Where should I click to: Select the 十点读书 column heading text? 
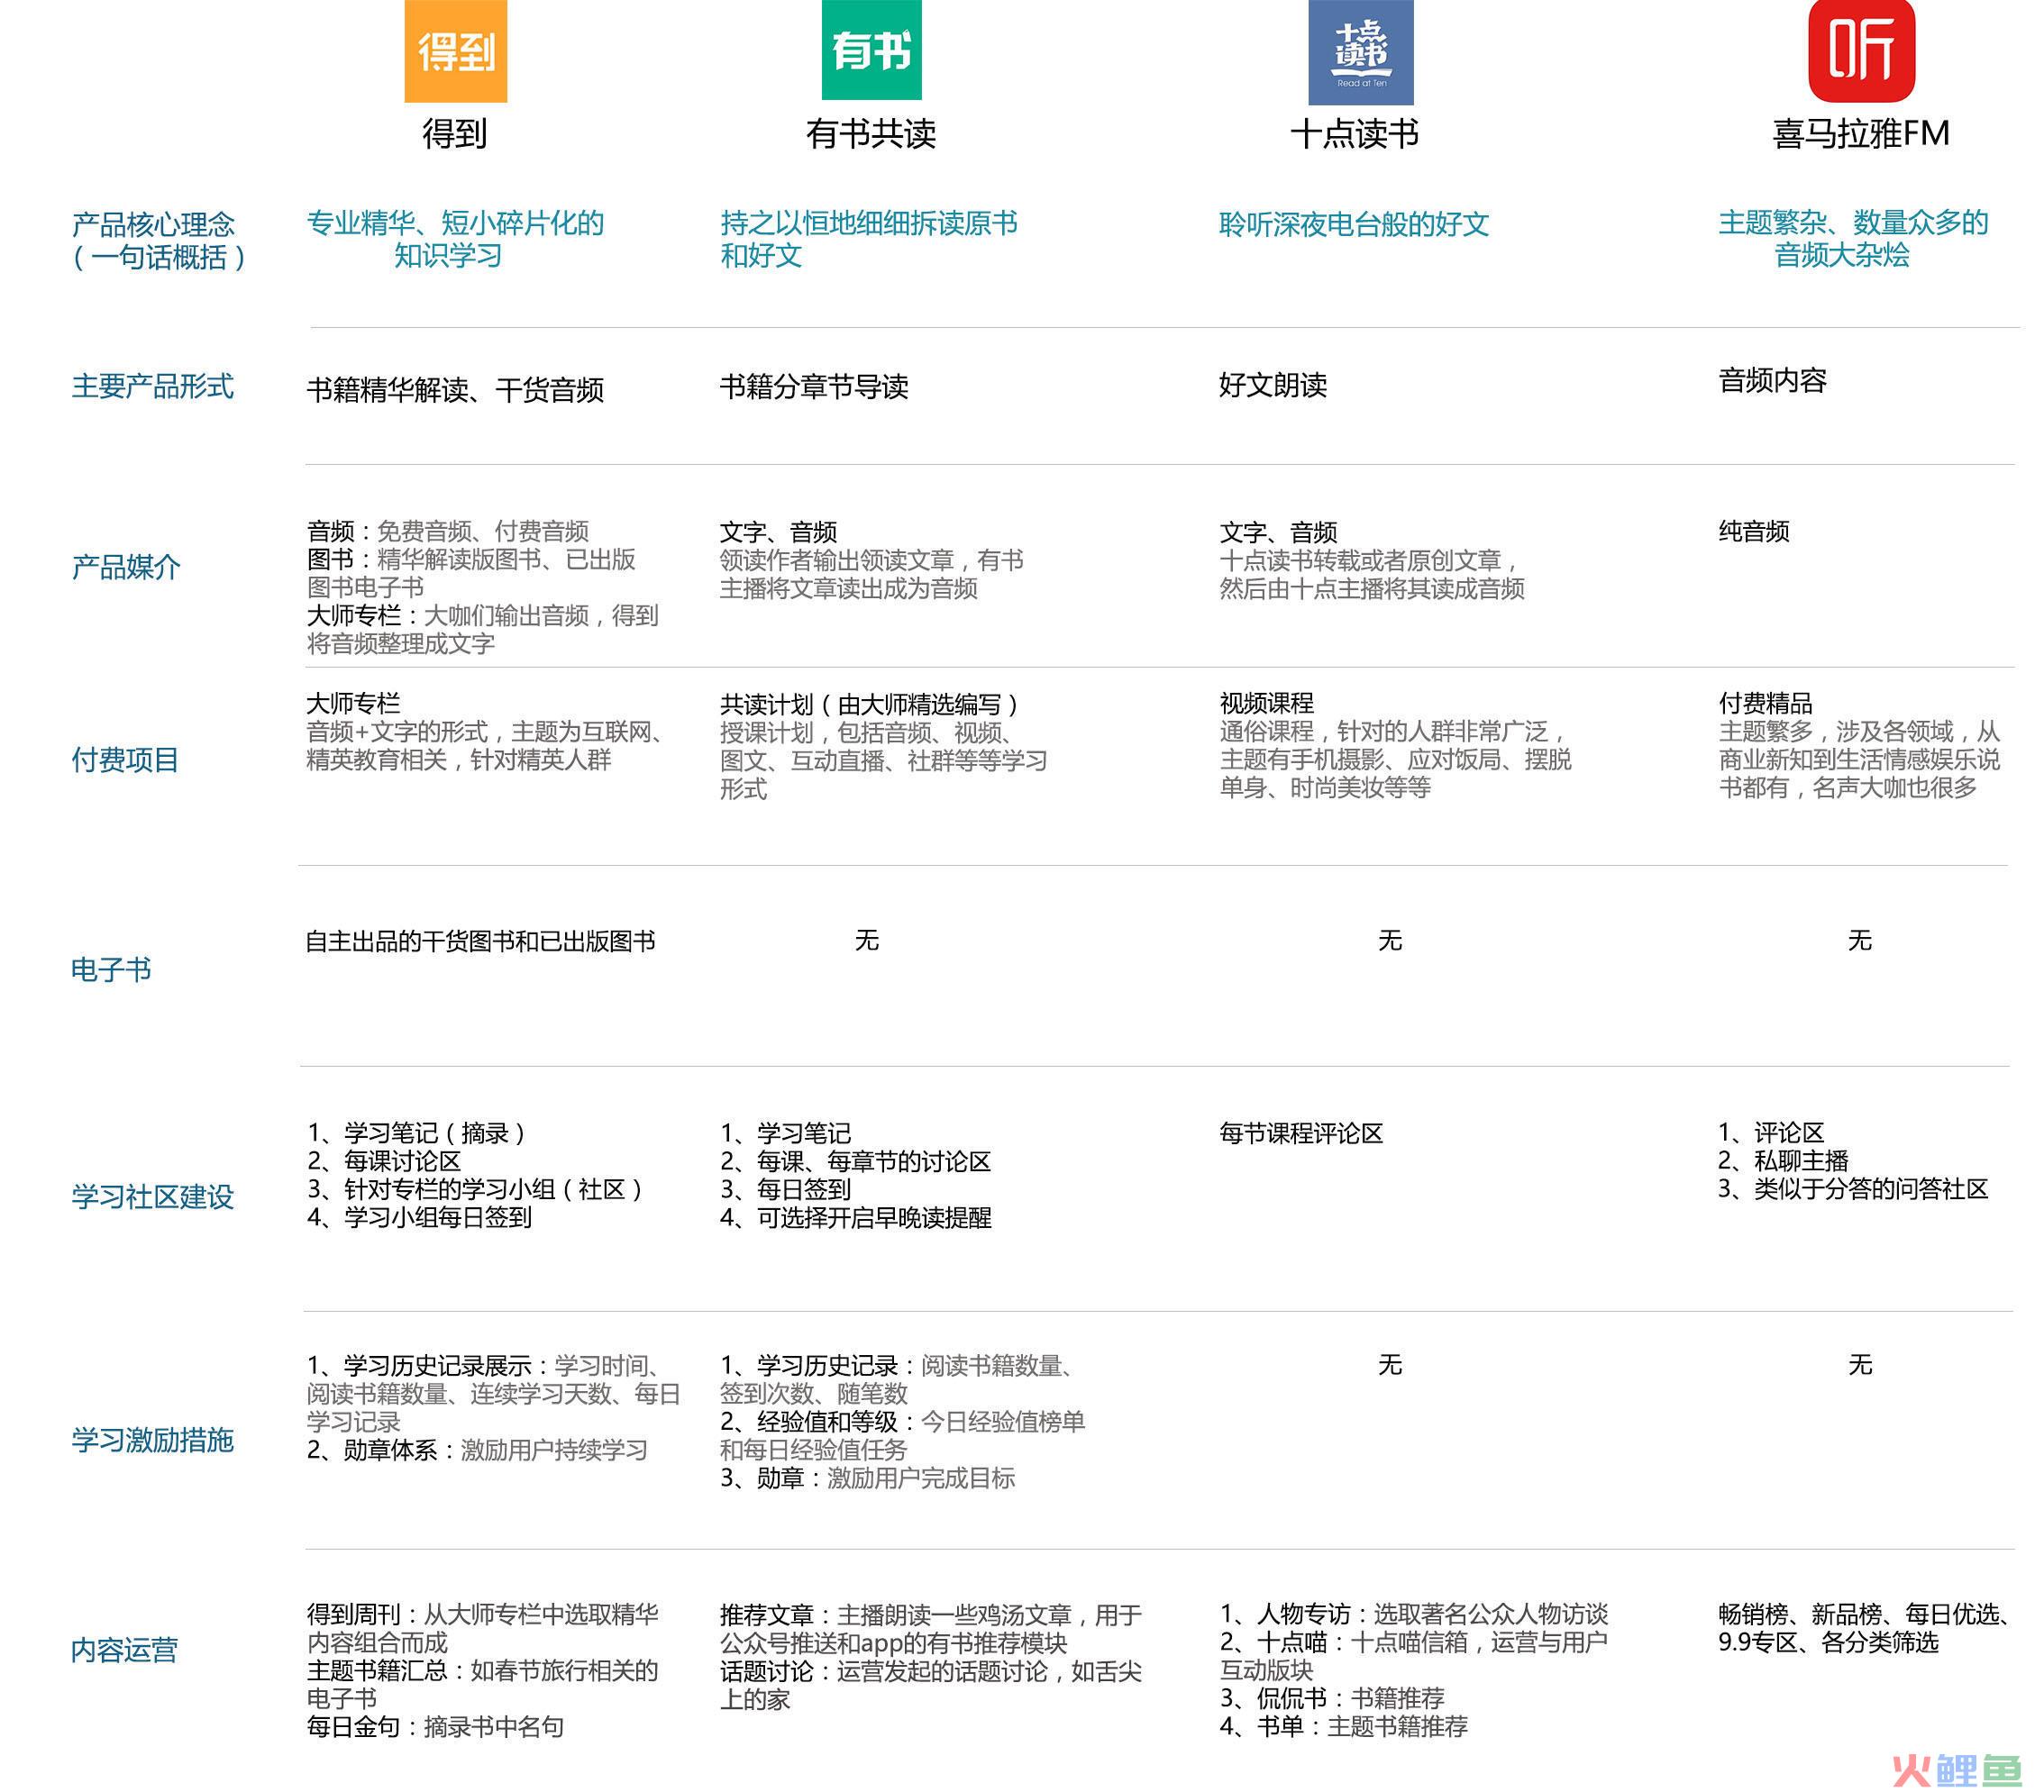click(x=1355, y=133)
